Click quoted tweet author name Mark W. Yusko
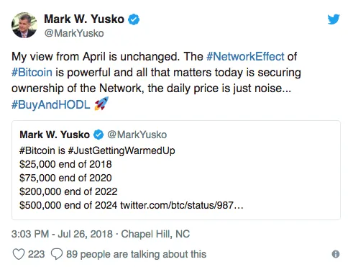 pos(55,135)
